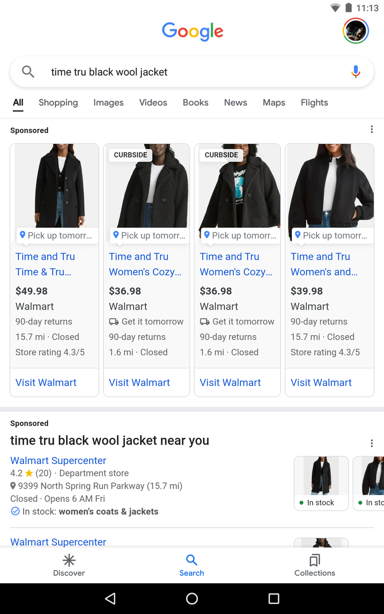Select the $49.98 black coat product image
This screenshot has width=384, height=614.
coord(54,186)
